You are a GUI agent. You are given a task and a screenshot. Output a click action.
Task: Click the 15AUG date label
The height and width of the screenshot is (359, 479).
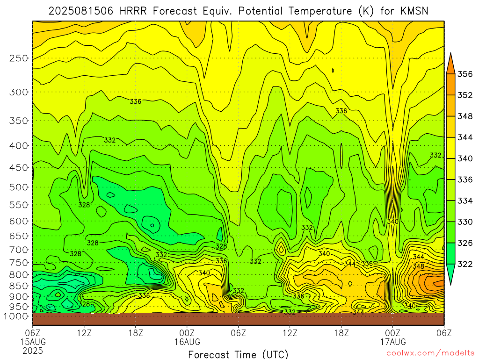(33, 342)
